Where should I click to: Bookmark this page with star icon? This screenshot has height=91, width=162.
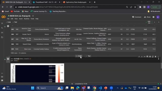[135, 7]
